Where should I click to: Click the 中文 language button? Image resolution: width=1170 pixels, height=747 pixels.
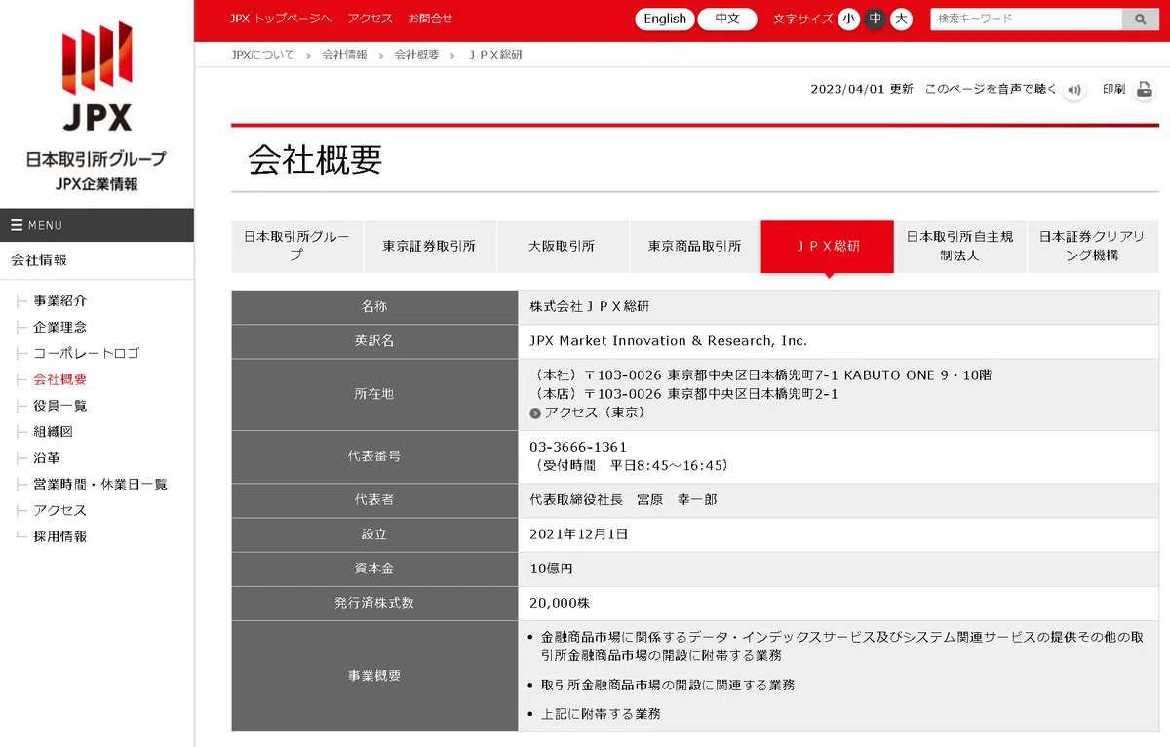point(727,19)
